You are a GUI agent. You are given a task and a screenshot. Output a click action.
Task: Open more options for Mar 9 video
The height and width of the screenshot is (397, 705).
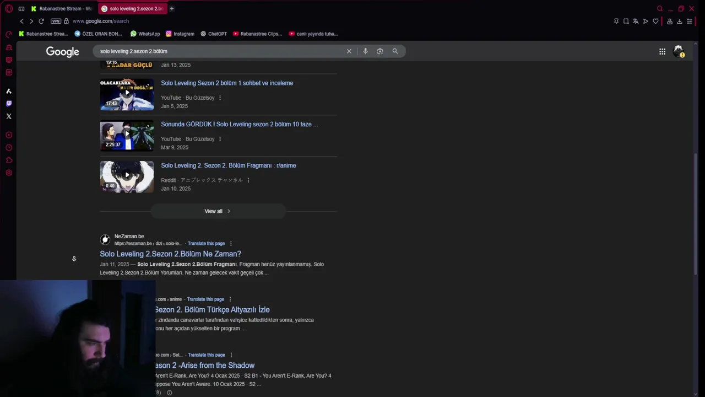point(220,139)
